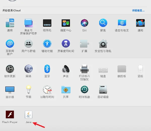Open 触控板 trackpad preferences
Viewport: 151px width, 131px height.
point(122,69)
